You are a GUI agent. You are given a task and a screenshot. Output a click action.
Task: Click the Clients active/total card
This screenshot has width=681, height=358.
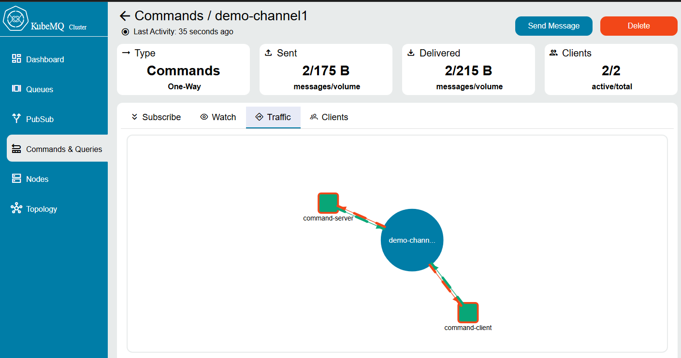[610, 69]
